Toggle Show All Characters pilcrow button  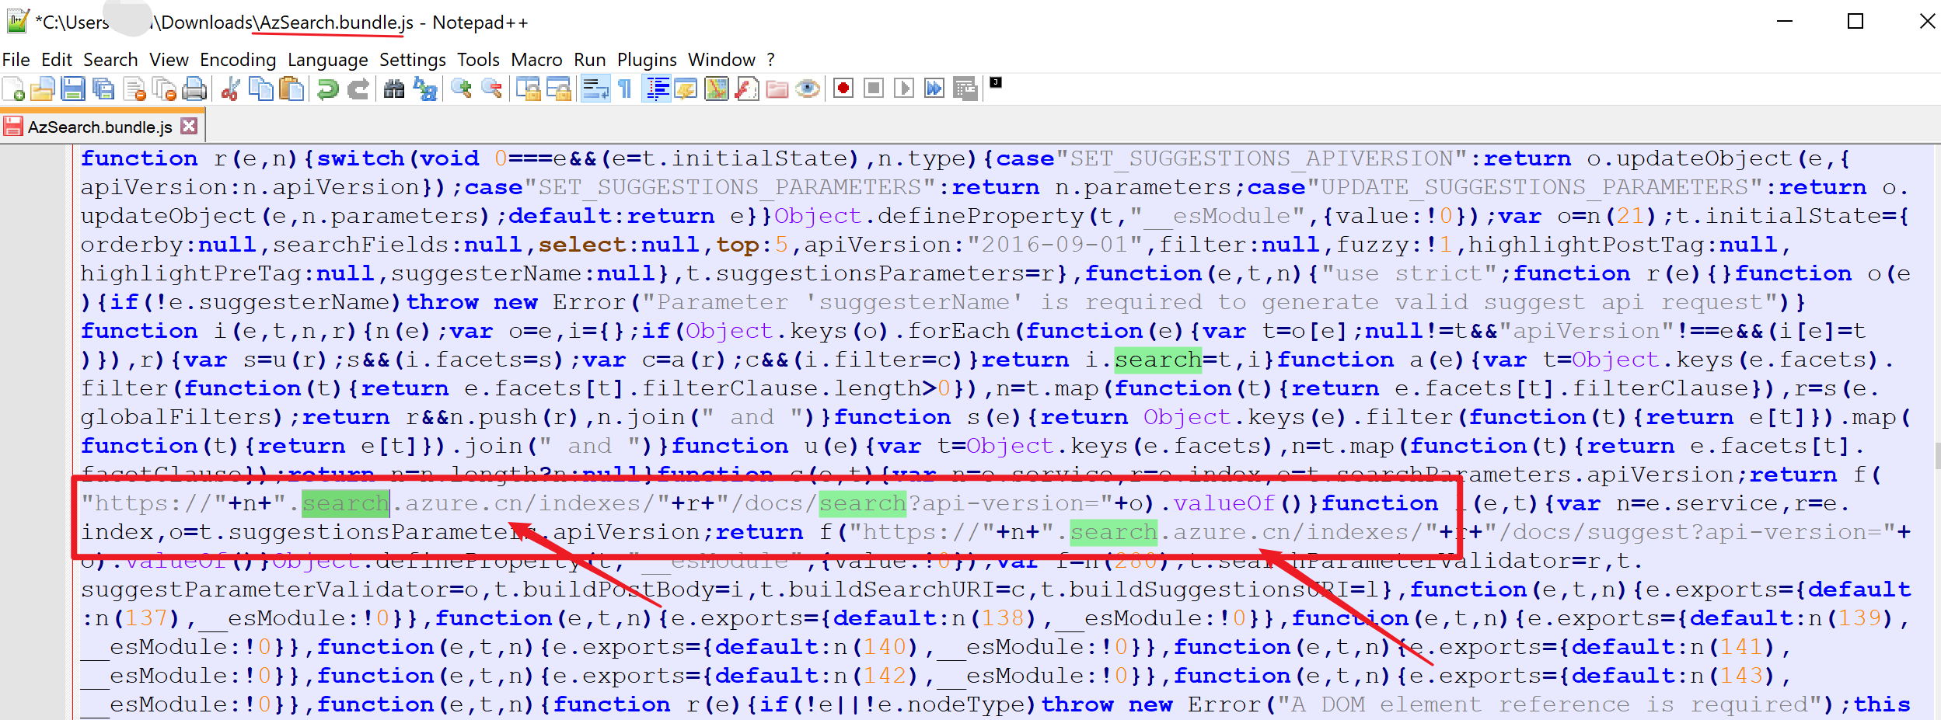[625, 89]
